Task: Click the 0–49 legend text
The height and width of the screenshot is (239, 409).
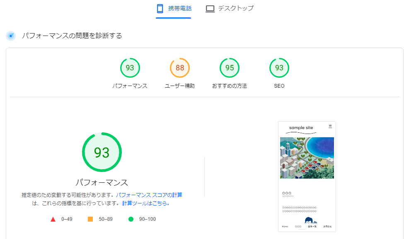Action: point(67,219)
